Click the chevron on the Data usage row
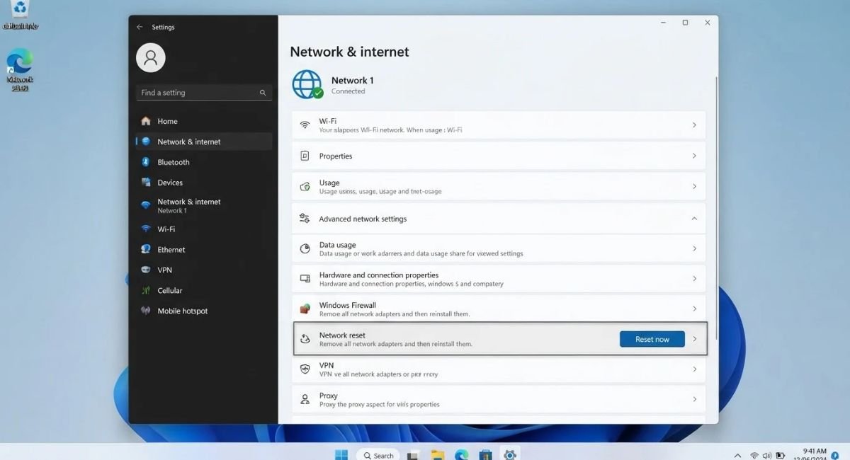The image size is (850, 460). point(694,248)
